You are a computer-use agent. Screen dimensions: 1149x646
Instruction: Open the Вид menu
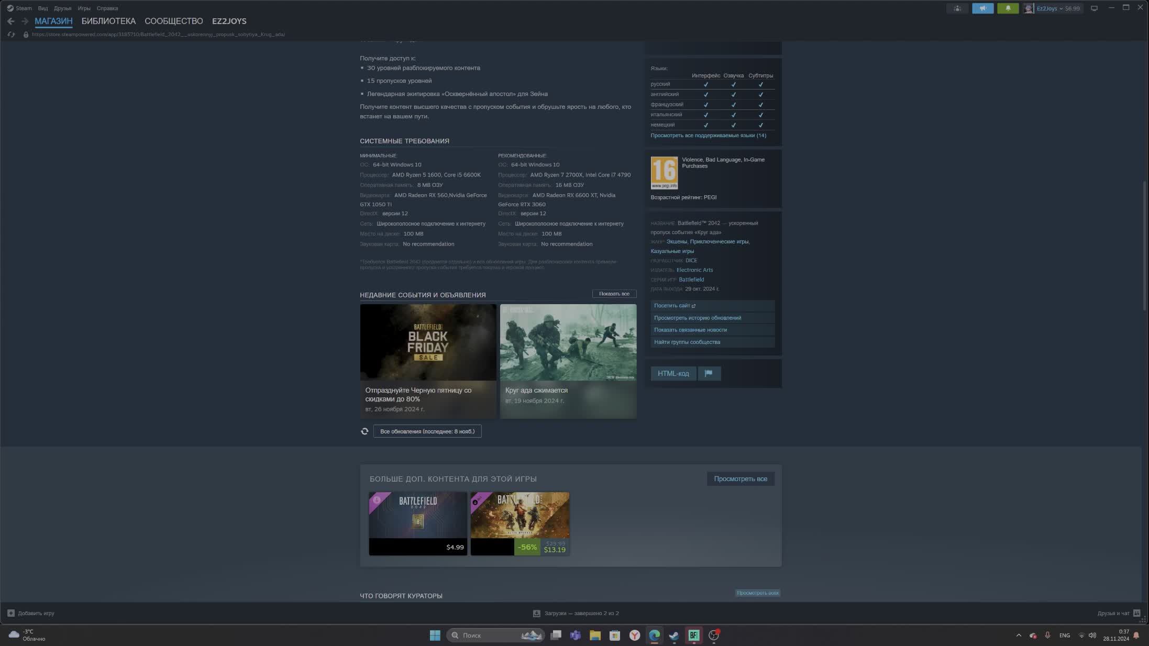point(43,8)
